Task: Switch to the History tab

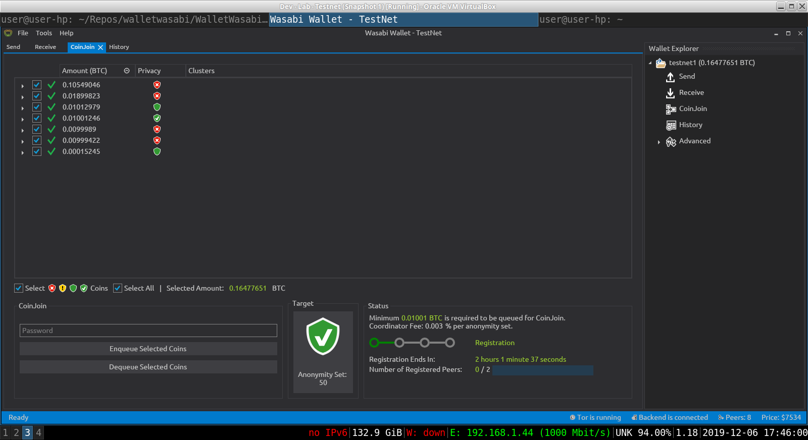Action: pyautogui.click(x=119, y=47)
